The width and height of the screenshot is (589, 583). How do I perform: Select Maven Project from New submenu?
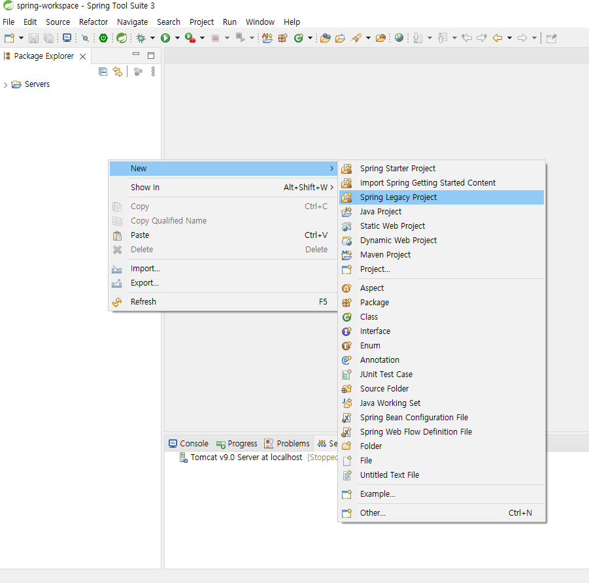pyautogui.click(x=441, y=255)
